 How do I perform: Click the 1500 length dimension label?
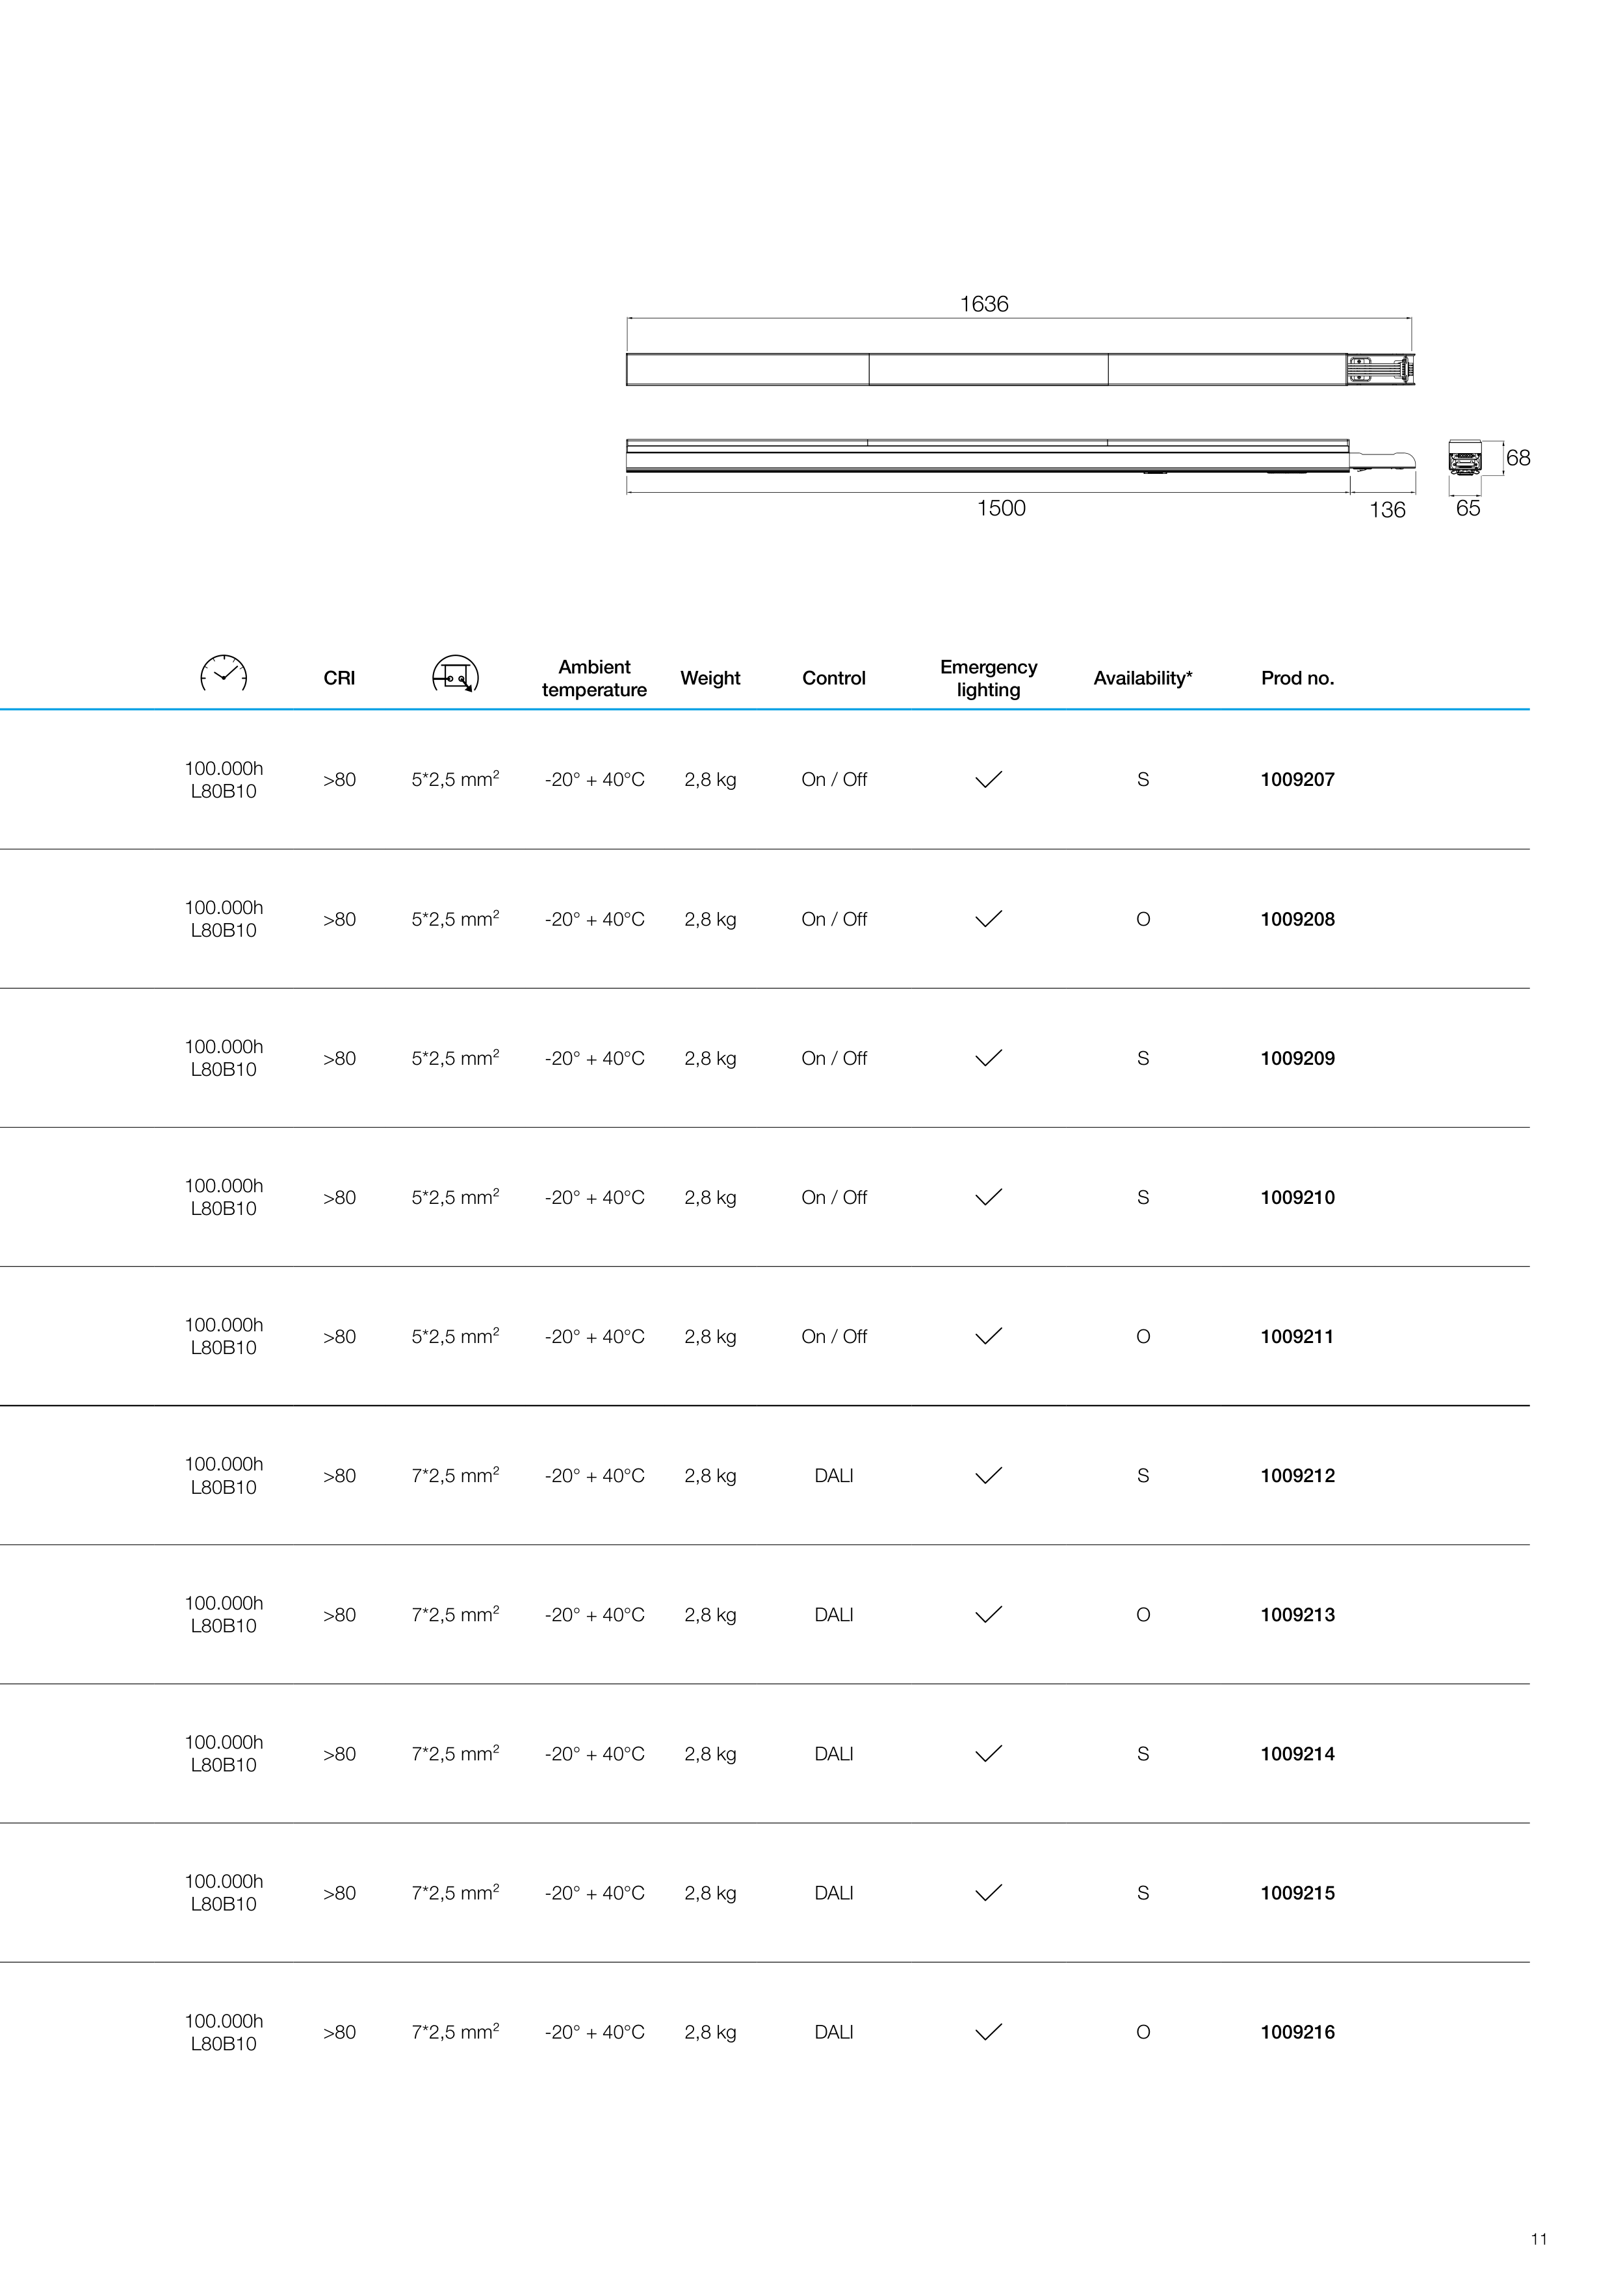1001,508
